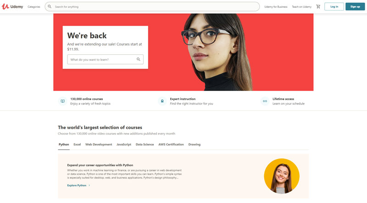Screen dimensions: 367x203
Task: Click the search icon in hero search box
Action: click(139, 59)
